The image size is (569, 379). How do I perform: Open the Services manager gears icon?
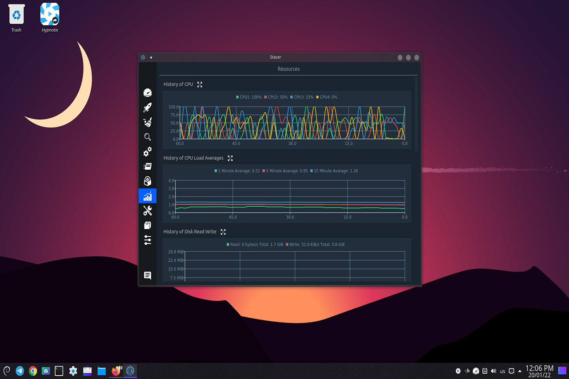click(x=147, y=152)
